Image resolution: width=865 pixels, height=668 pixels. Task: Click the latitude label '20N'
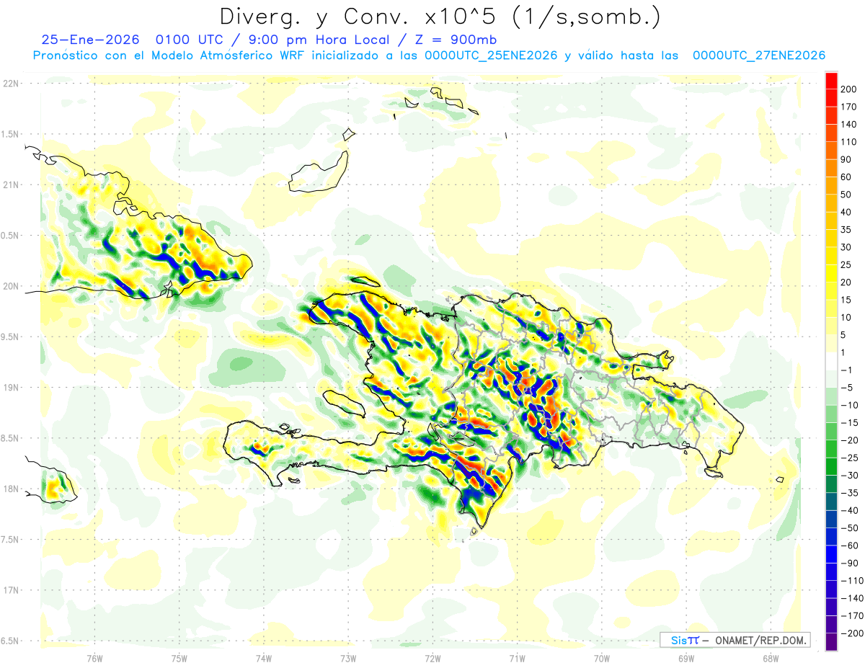point(10,286)
